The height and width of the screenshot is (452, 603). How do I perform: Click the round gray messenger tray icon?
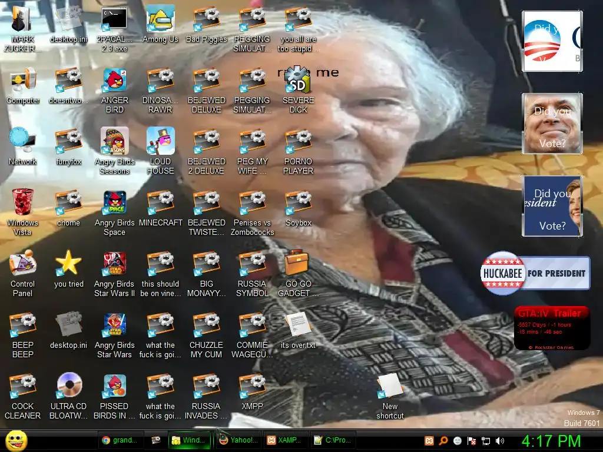tap(457, 441)
